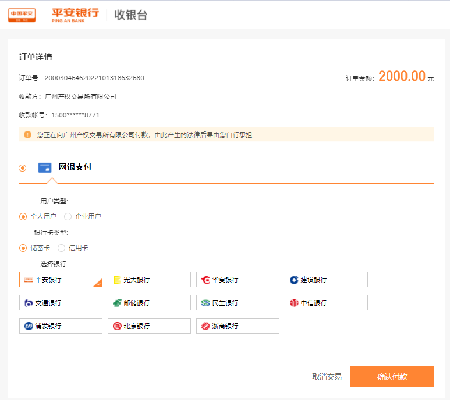Select the 光大银行 bank option
The image size is (450, 400).
tap(149, 280)
